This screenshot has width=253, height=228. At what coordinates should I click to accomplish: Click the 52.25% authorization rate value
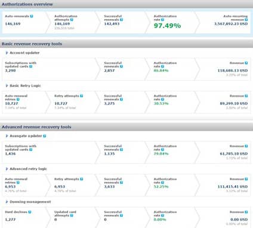[x=161, y=187]
